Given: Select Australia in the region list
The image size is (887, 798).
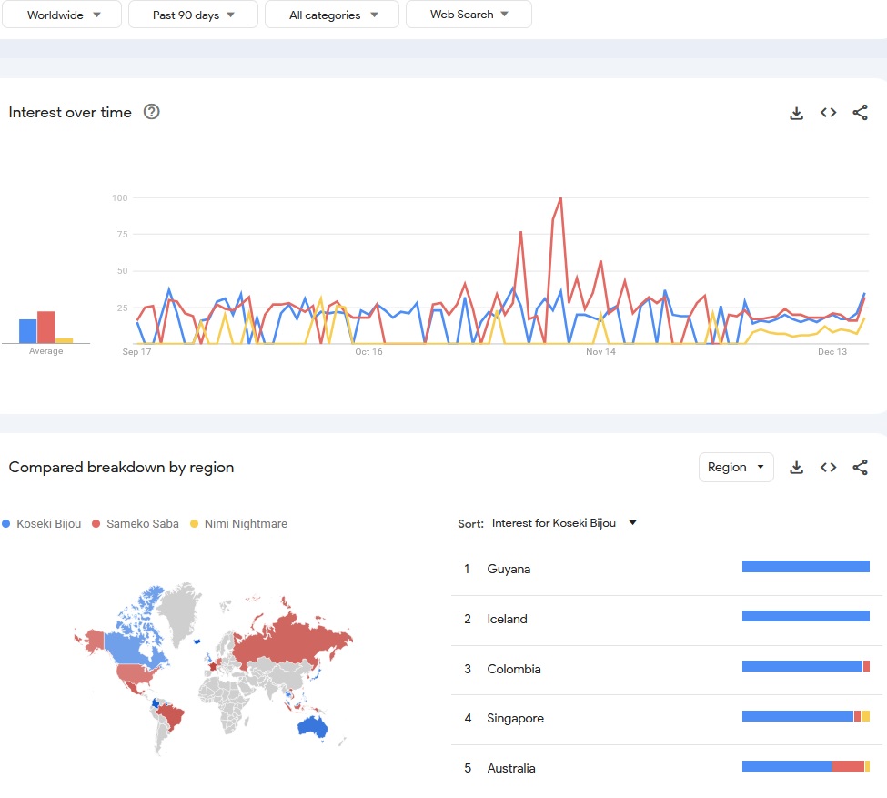Looking at the screenshot, I should pyautogui.click(x=666, y=768).
